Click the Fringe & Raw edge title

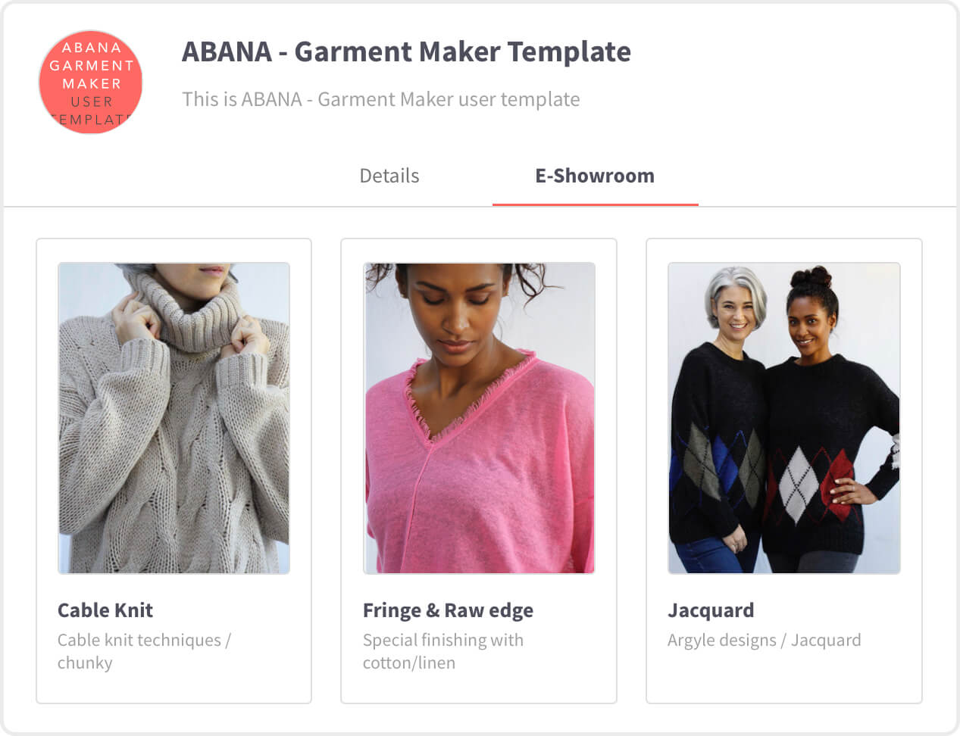tap(448, 610)
